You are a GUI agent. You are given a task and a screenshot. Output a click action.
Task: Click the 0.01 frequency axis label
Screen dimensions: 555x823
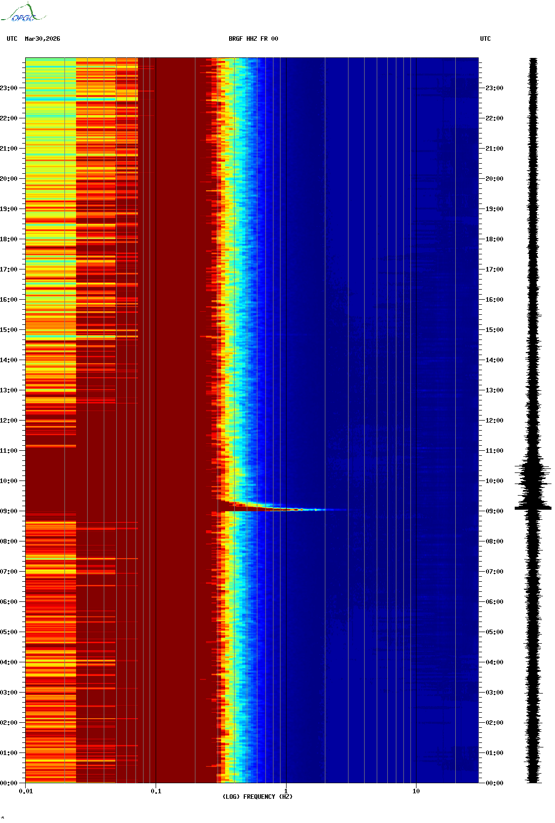(x=26, y=791)
